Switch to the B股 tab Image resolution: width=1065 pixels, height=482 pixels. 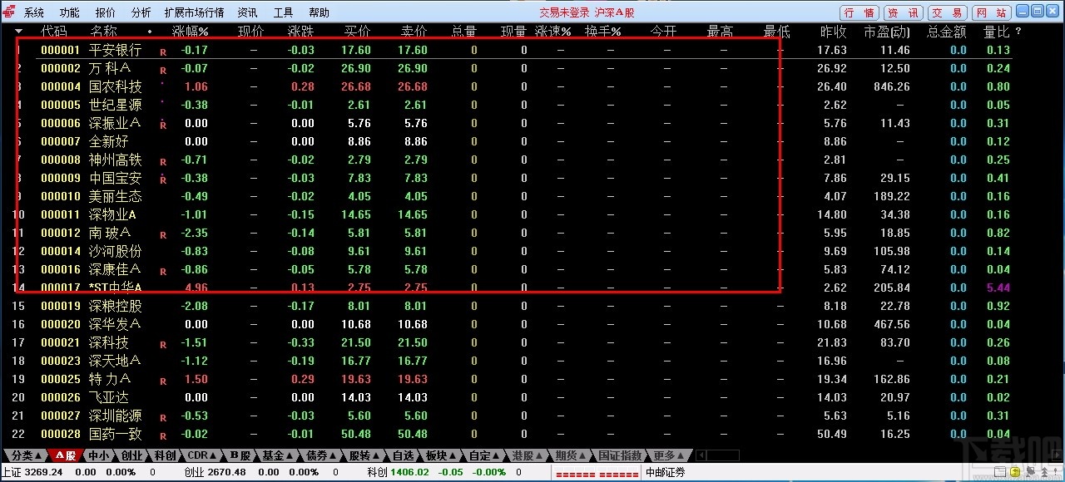click(240, 455)
